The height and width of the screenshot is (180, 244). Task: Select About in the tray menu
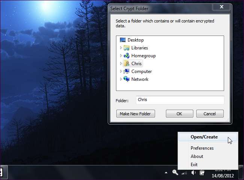[x=197, y=156]
